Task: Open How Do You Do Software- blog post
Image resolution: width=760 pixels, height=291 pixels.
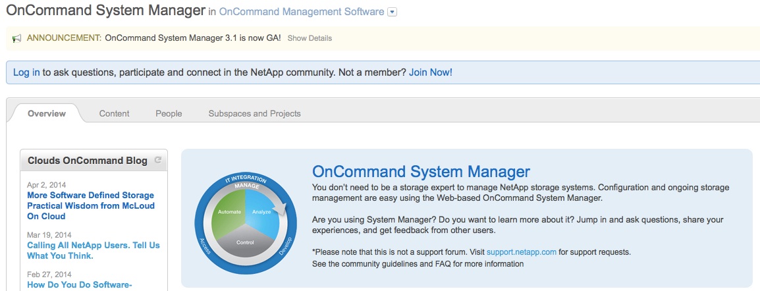Action: pos(80,284)
